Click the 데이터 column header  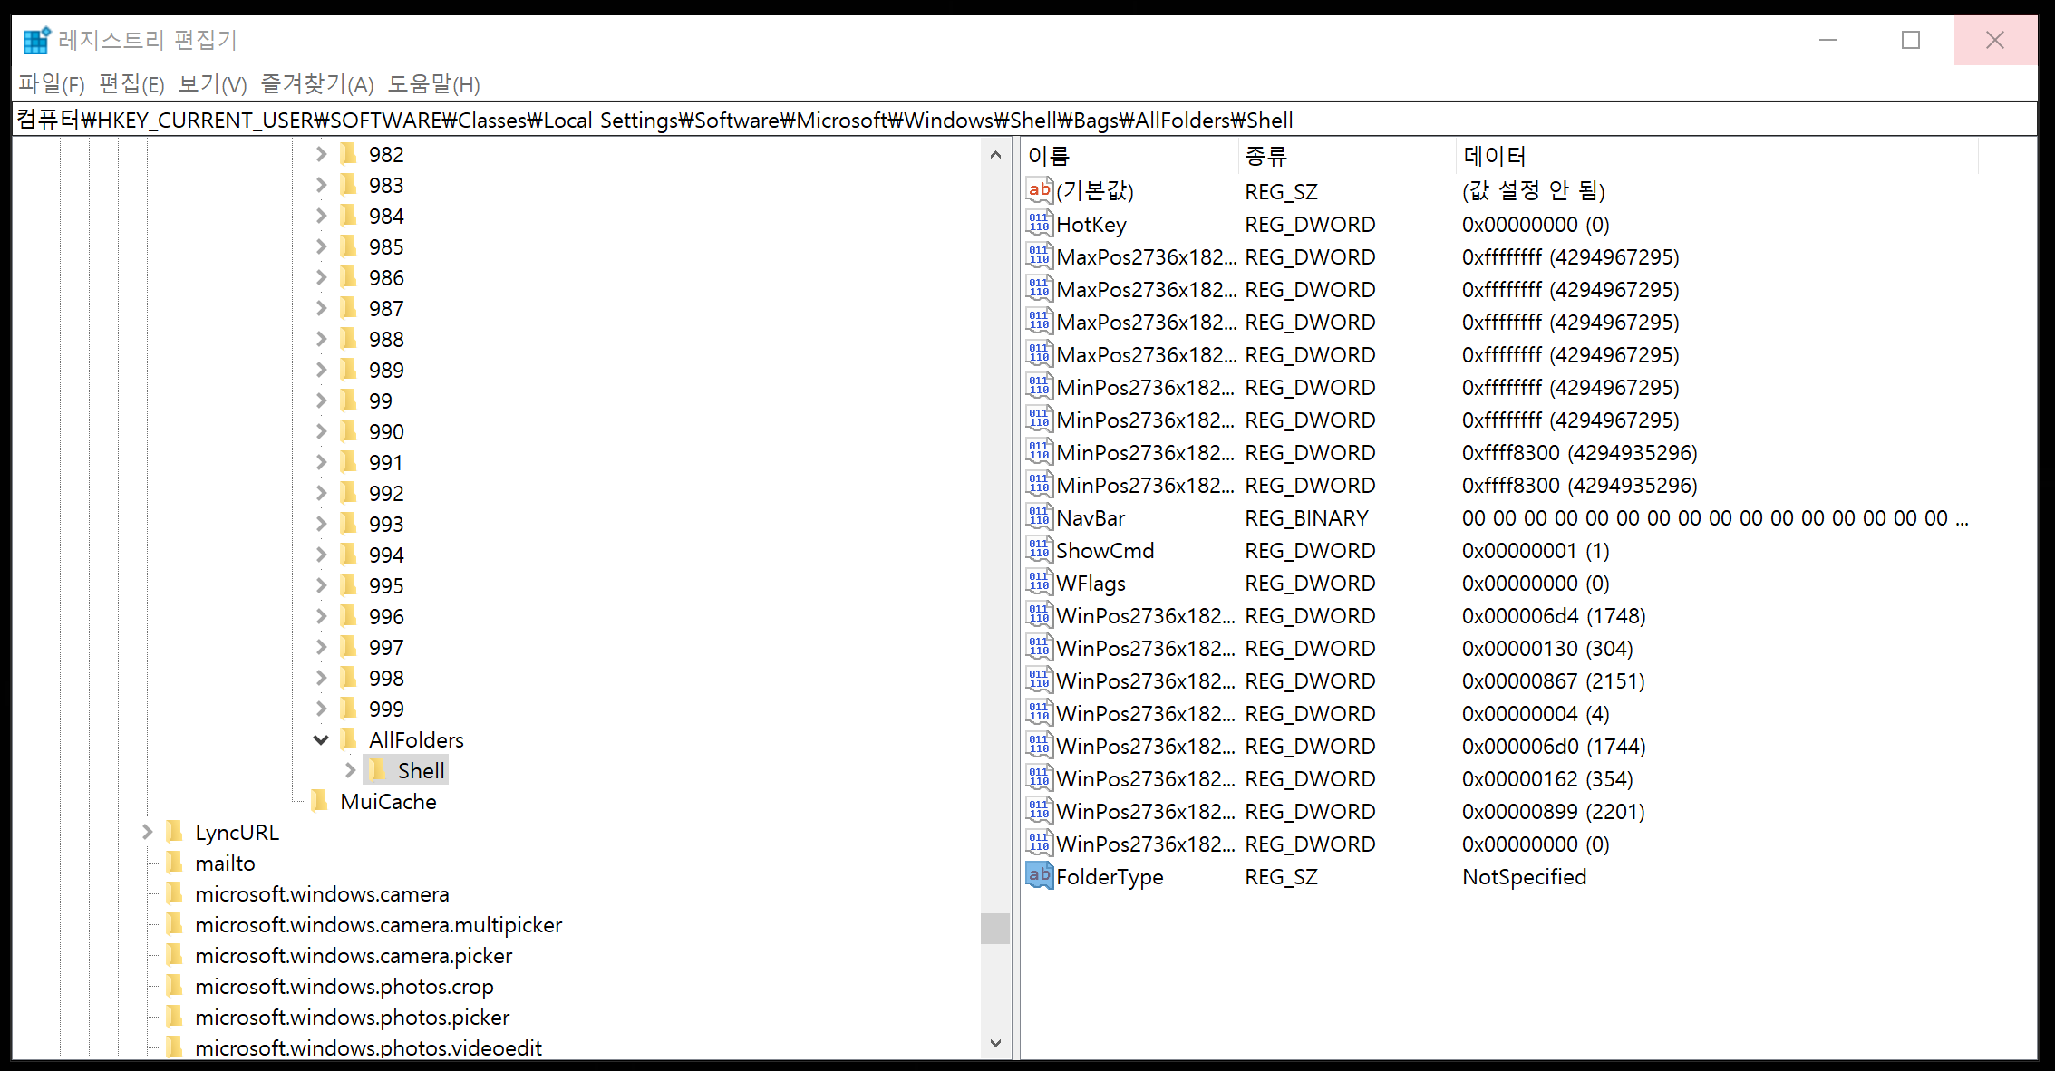(x=1494, y=156)
